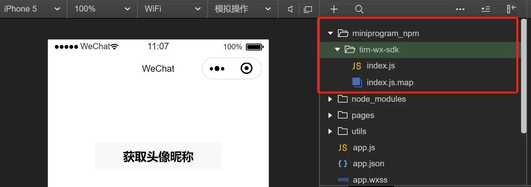Collapse the tim-wx-sdk folder arrow
Image resolution: width=531 pixels, height=187 pixels.
click(337, 50)
